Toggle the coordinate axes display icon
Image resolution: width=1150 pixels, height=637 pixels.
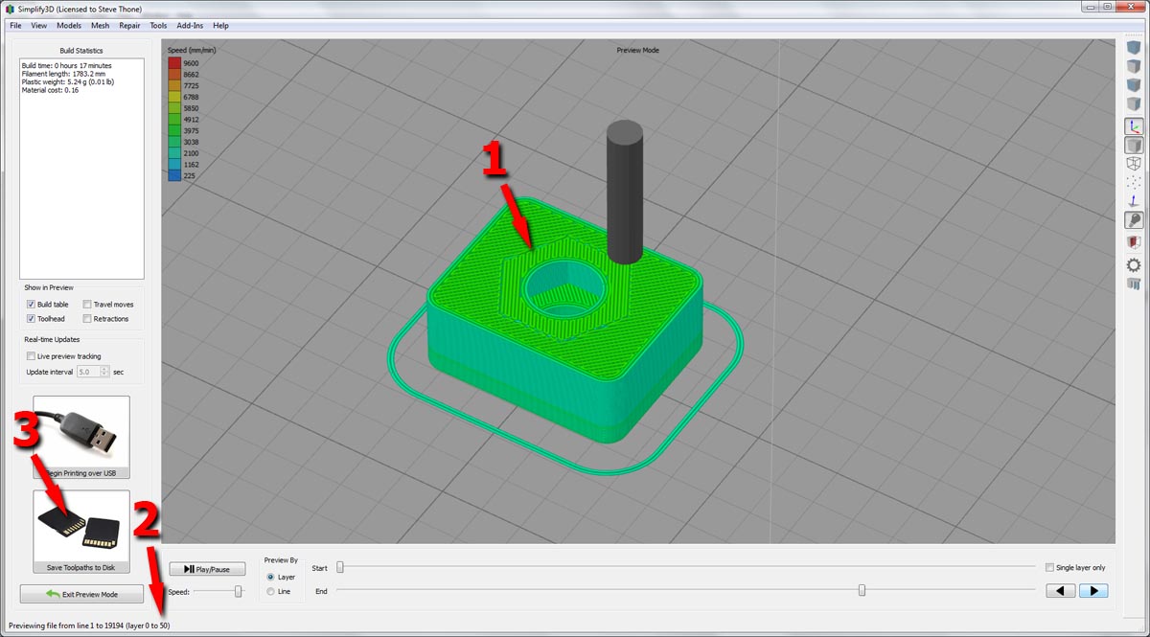pyautogui.click(x=1134, y=125)
